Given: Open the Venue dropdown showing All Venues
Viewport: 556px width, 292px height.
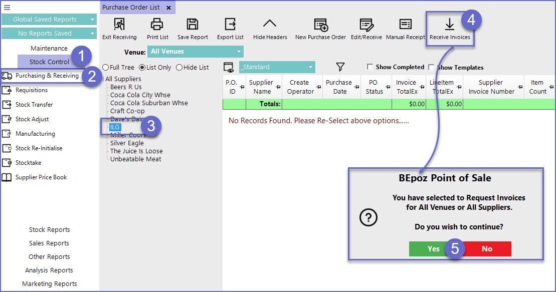Looking at the screenshot, I should pyautogui.click(x=196, y=52).
